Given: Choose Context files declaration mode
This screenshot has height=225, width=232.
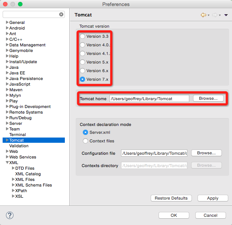Looking at the screenshot, I should tap(85, 141).
